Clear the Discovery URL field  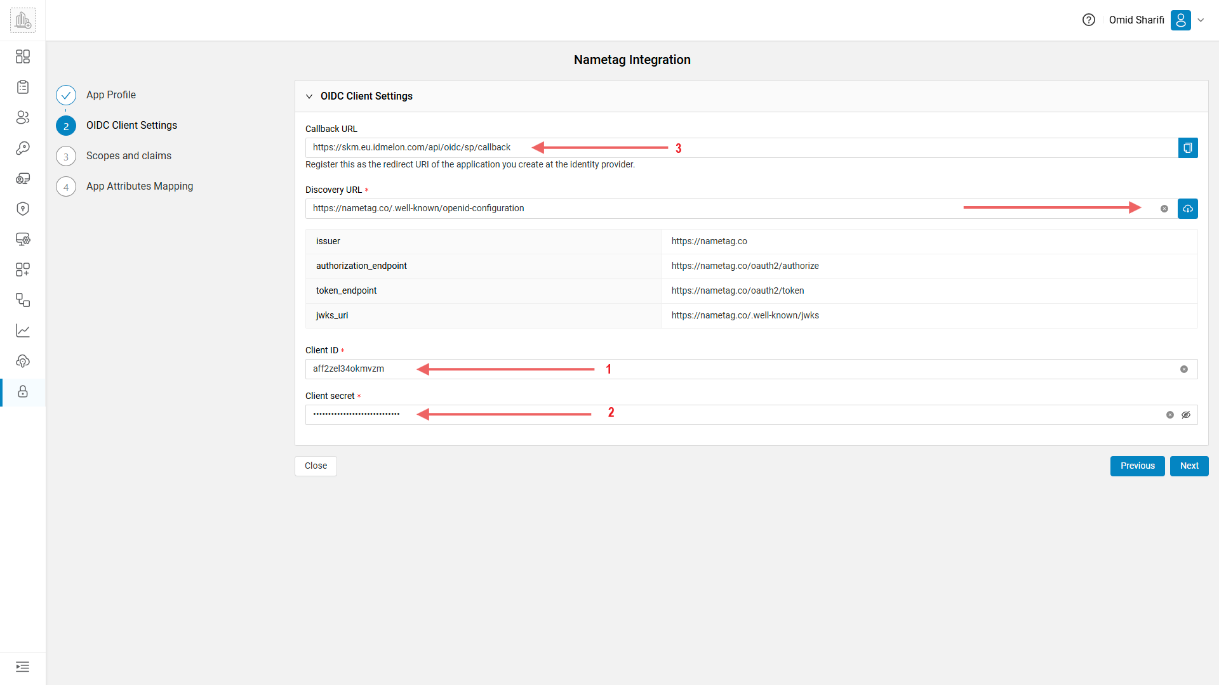pyautogui.click(x=1164, y=209)
